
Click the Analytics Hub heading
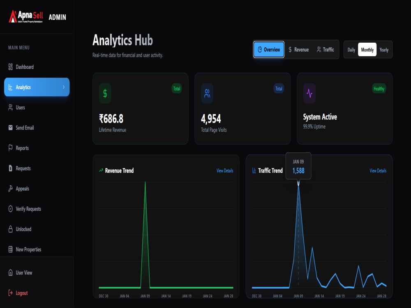click(x=122, y=40)
